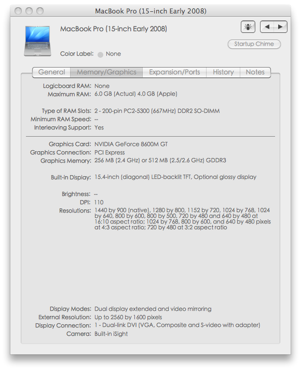The height and width of the screenshot is (370, 301).
Task: Click the 'Camera:' label
Action: pos(79,334)
